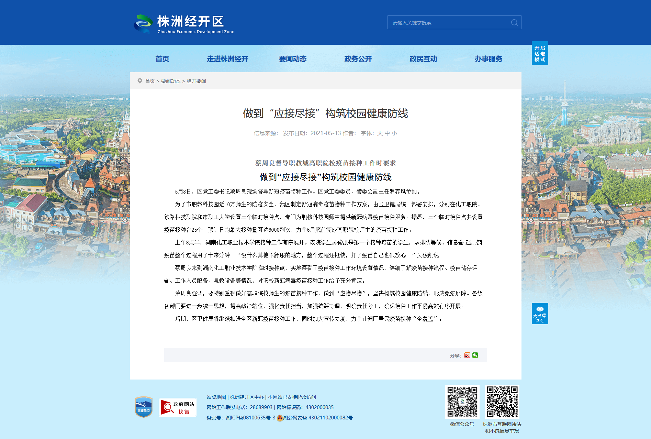Open the 政务公开 navigation menu
Screen dimensions: 651x439
(358, 59)
